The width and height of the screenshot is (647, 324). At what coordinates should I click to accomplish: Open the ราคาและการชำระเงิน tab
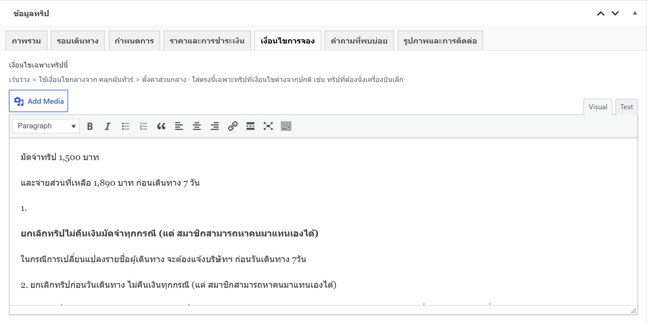207,41
